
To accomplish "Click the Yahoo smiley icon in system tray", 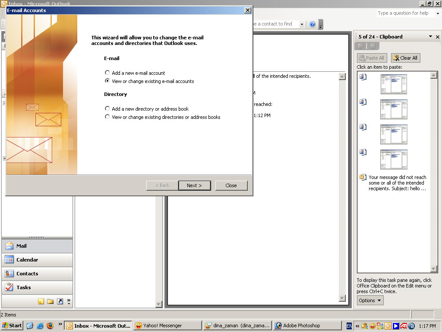I will (373, 326).
